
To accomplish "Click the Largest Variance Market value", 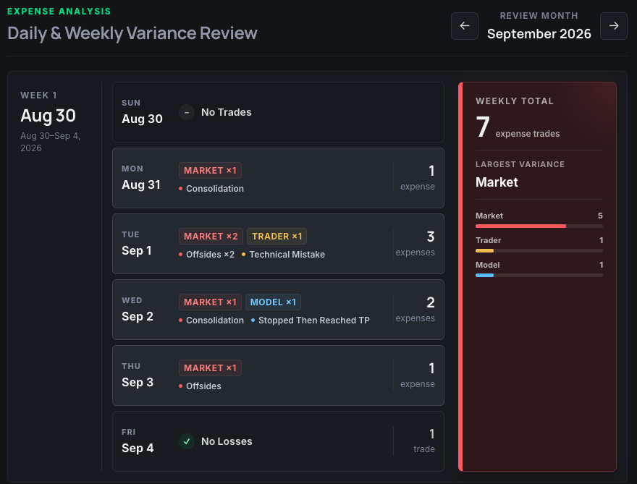I will tap(497, 182).
